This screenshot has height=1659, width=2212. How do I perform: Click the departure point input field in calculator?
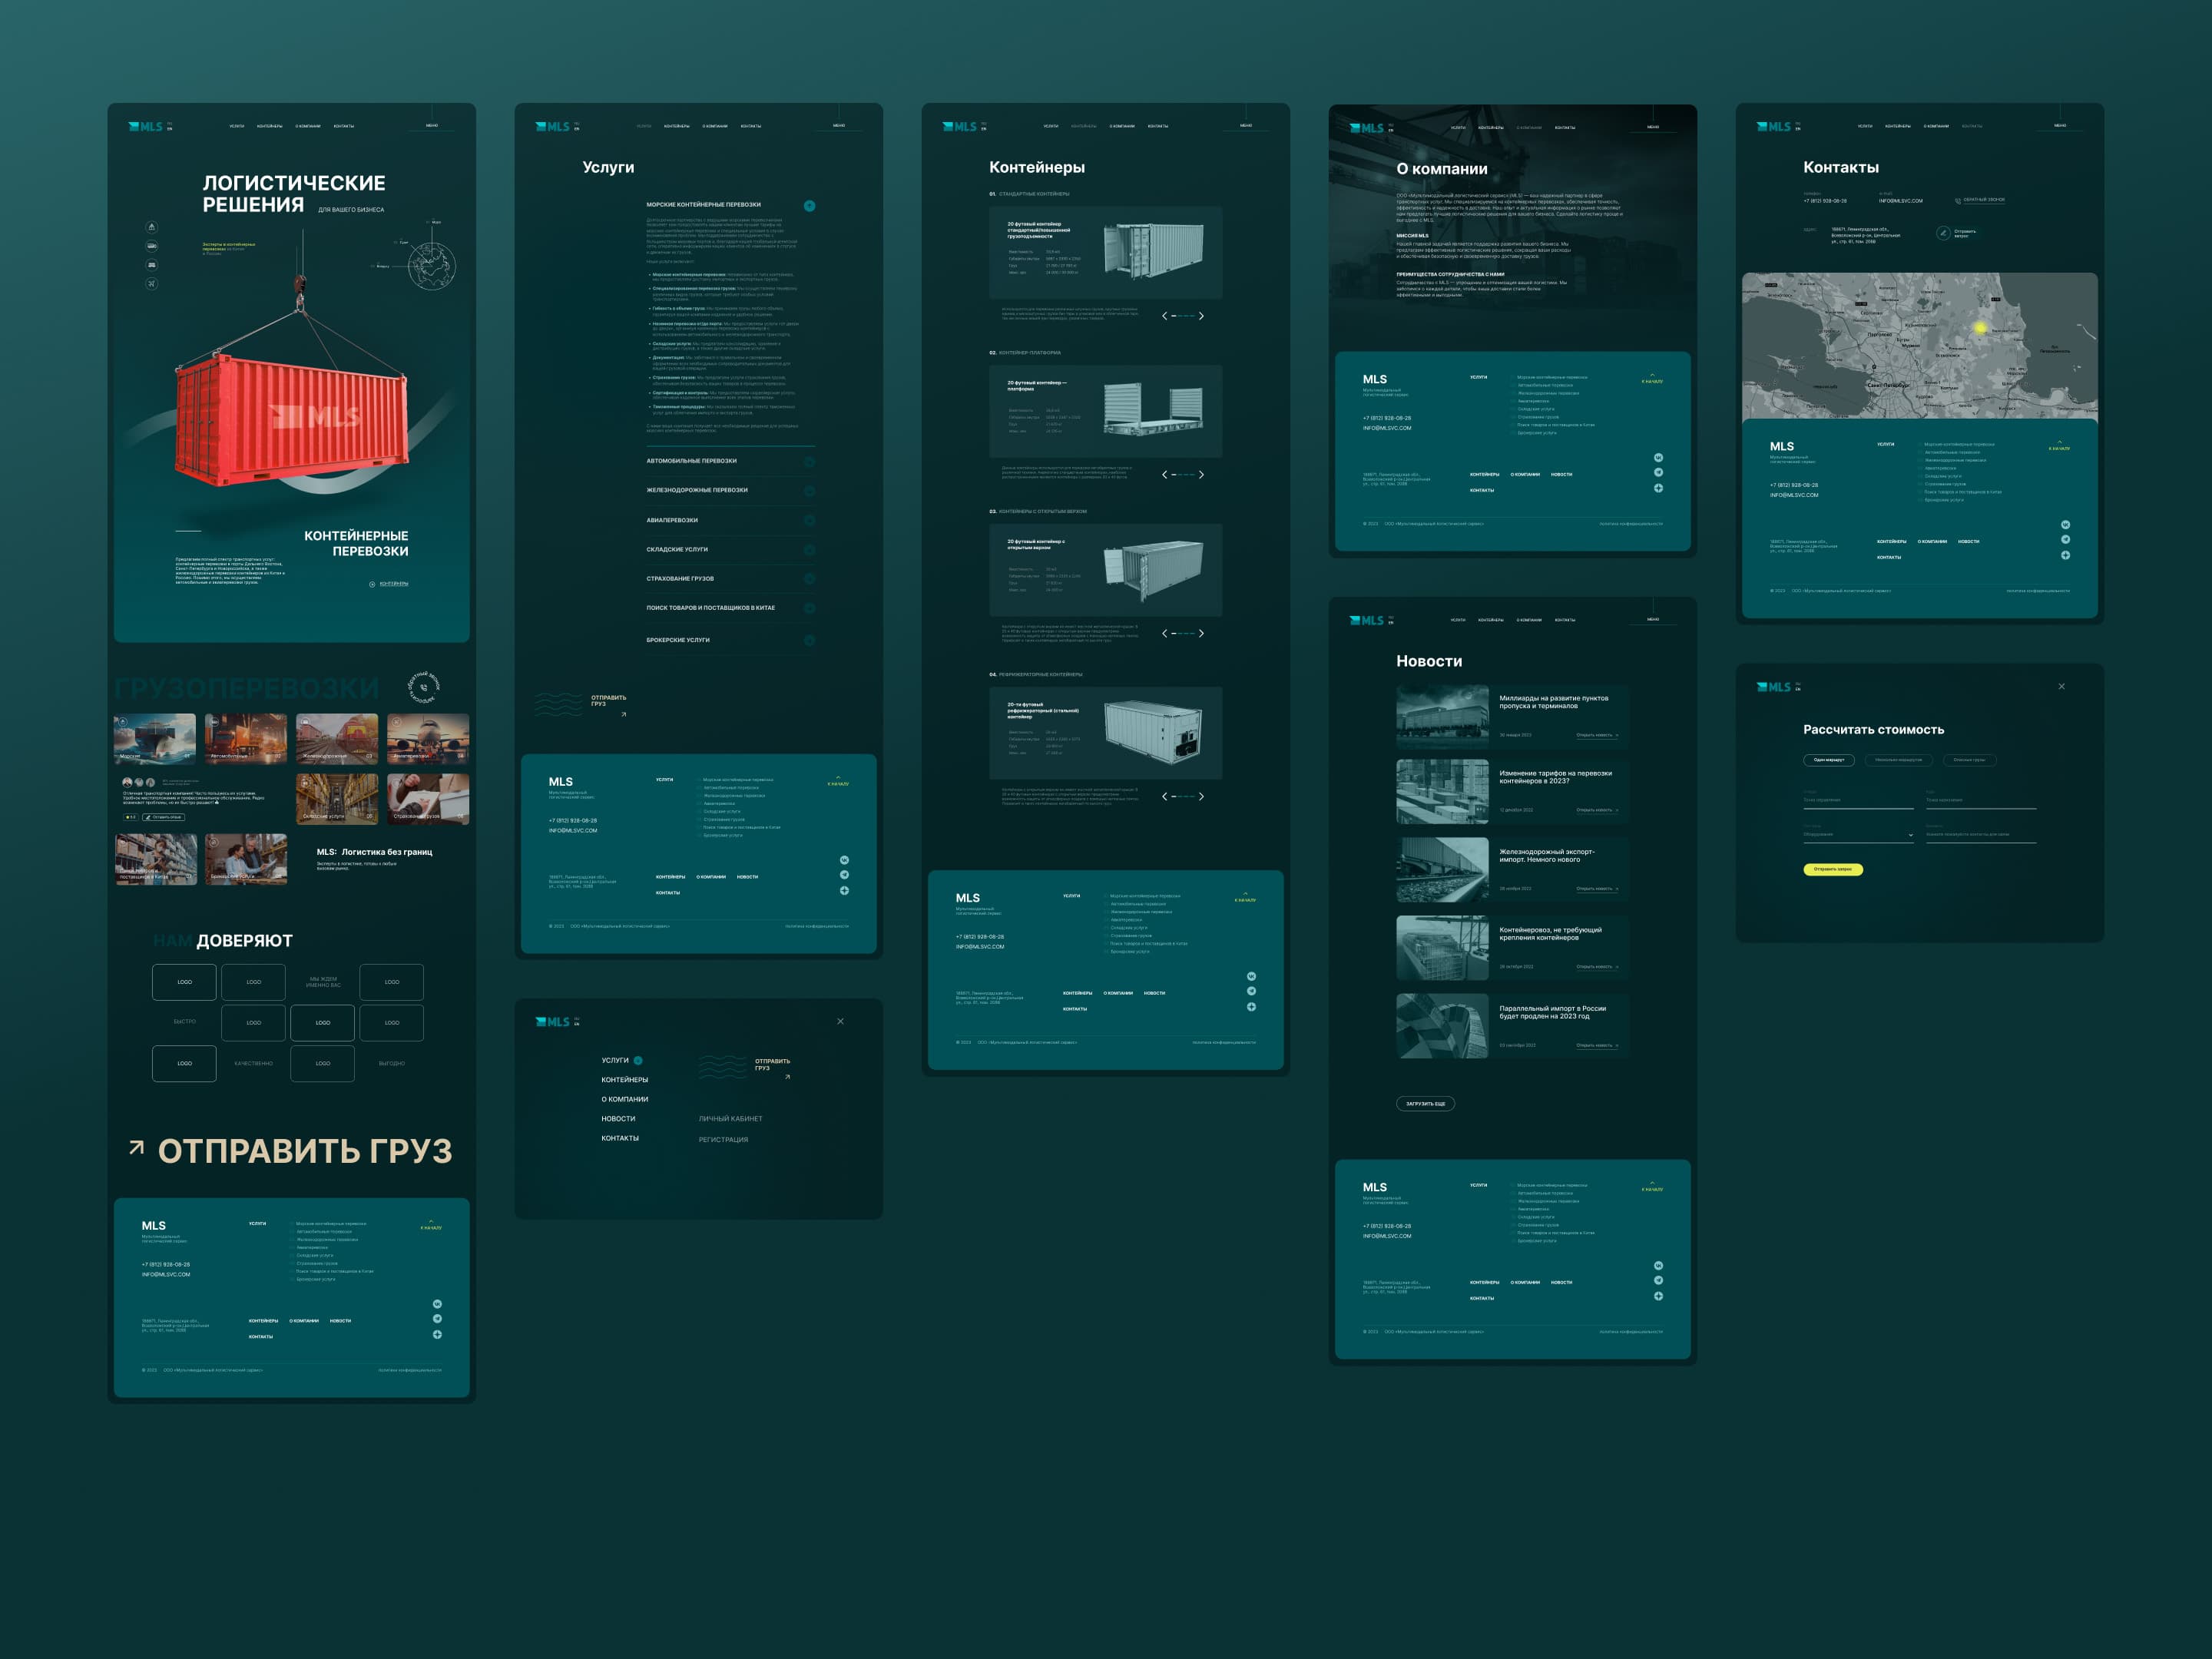[1858, 800]
